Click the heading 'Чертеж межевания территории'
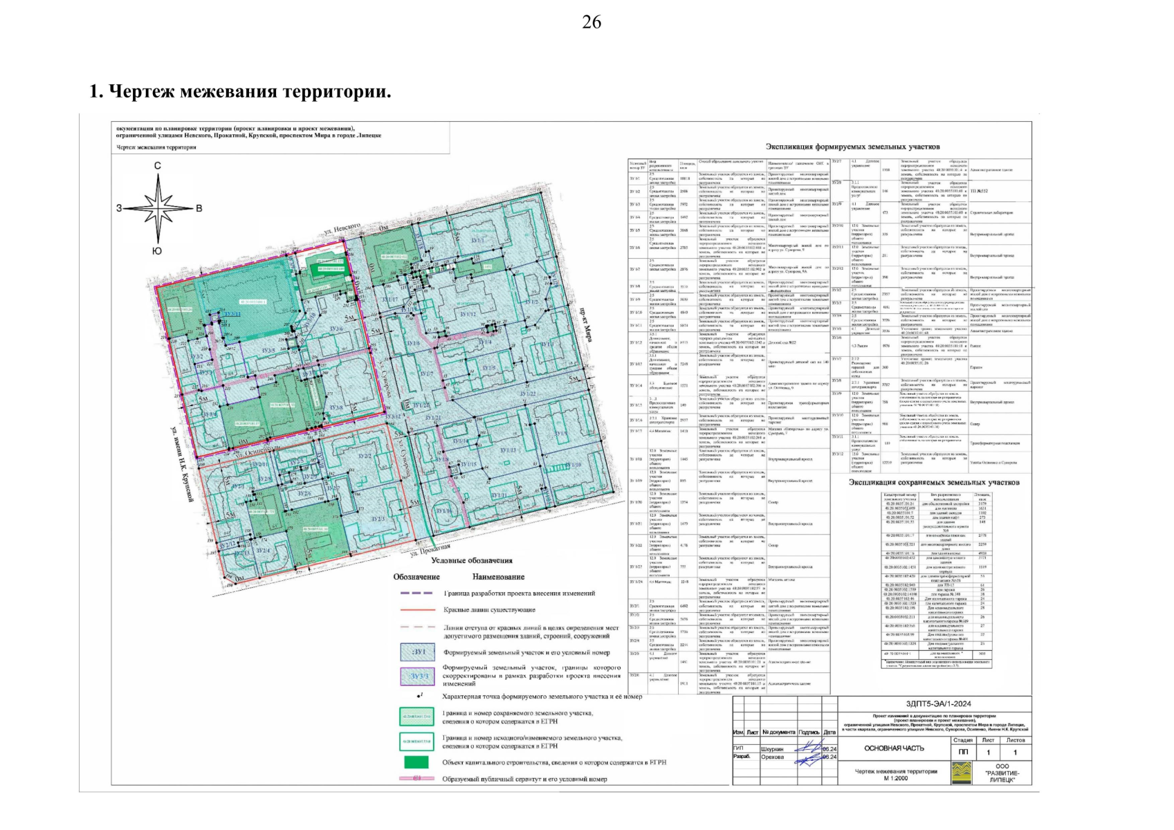 pos(240,91)
